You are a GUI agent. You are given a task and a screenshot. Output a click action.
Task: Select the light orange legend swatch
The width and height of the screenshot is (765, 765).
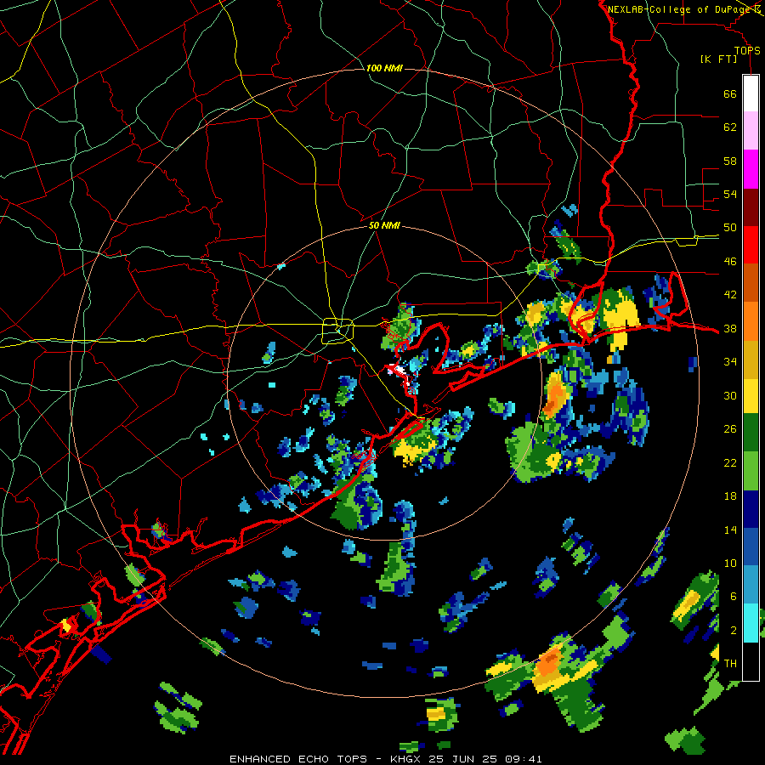pos(751,320)
